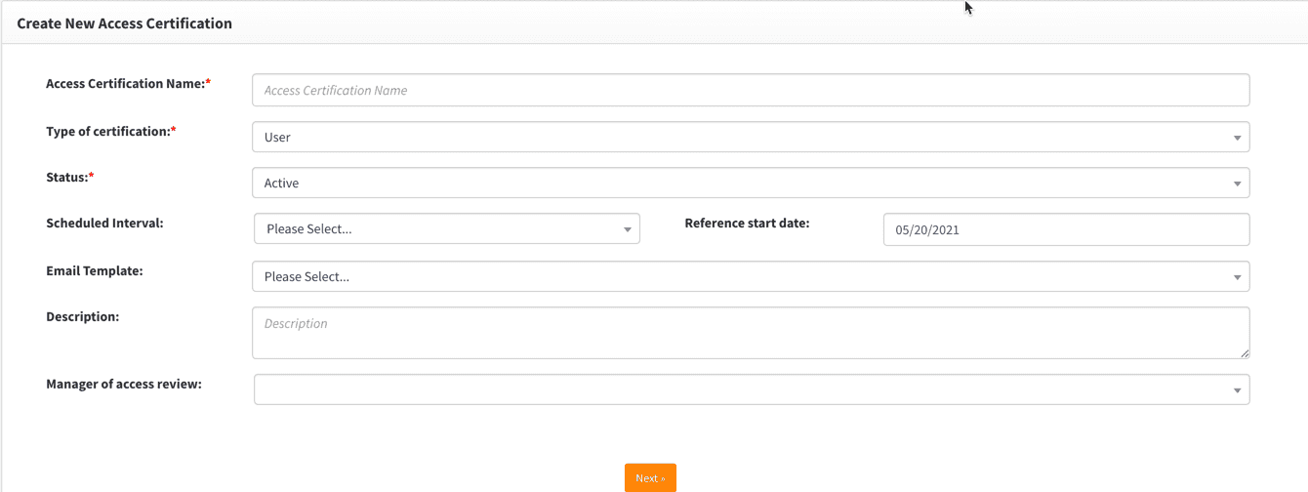Click the Email Template label
Screen dimensions: 1308x492
click(95, 270)
